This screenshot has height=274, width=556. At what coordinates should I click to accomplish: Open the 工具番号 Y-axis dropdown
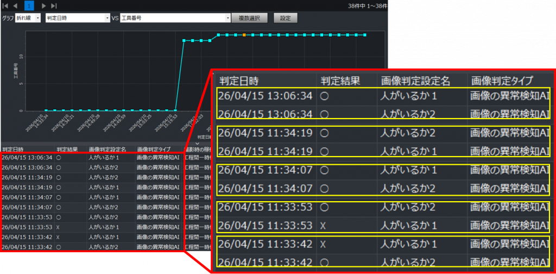[x=175, y=18]
